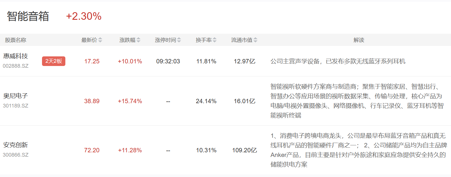Viewport: 451px width, 177px height.
Task: Click the +10.01% change for 惠威科技
Action: tap(130, 61)
